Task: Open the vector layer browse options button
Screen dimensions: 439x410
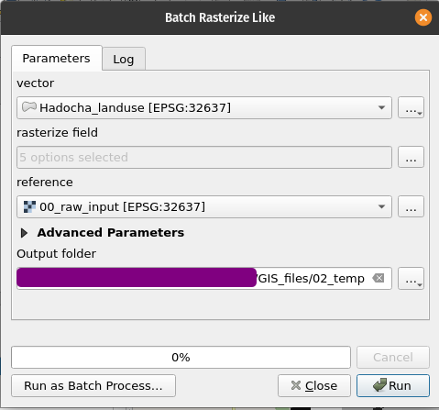Action: tap(411, 107)
